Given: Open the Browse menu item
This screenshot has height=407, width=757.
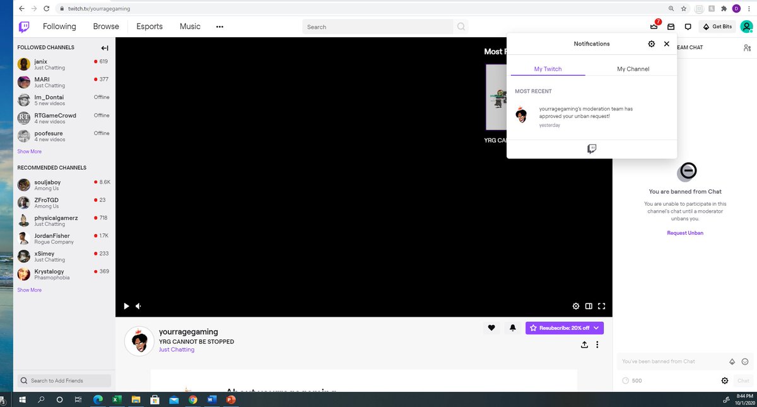Looking at the screenshot, I should (105, 27).
